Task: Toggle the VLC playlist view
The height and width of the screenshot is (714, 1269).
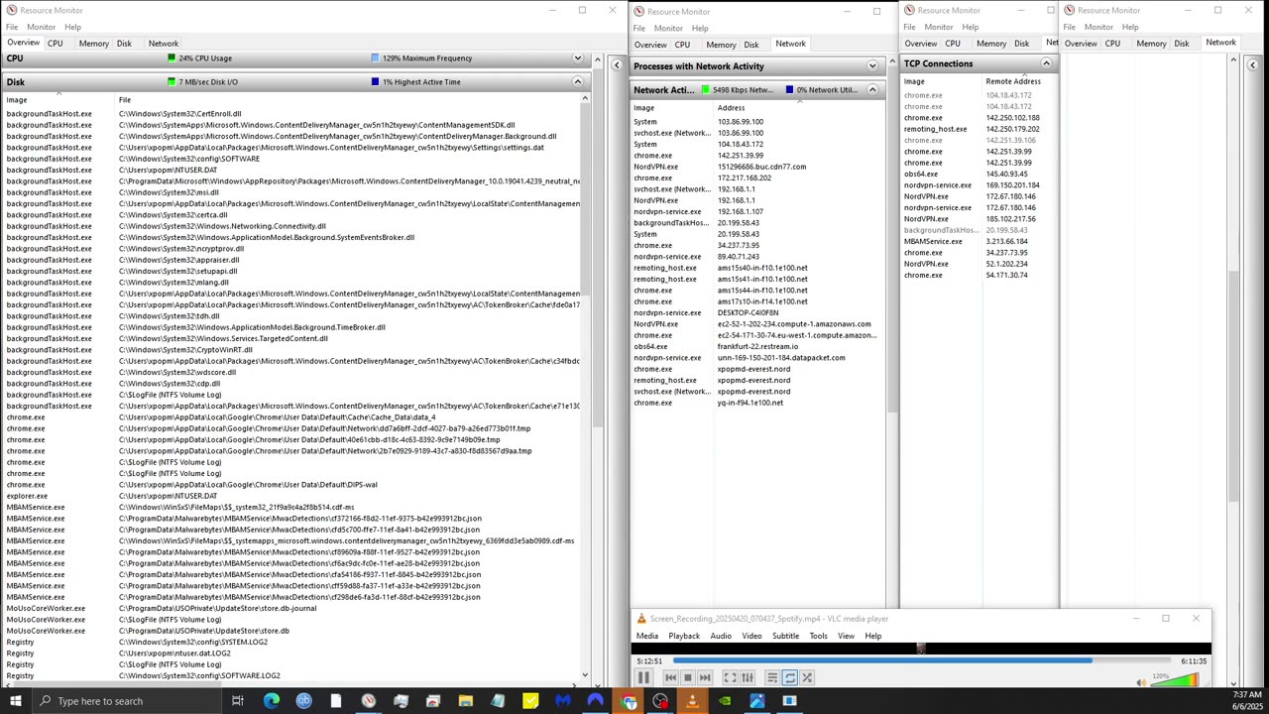Action: [772, 678]
